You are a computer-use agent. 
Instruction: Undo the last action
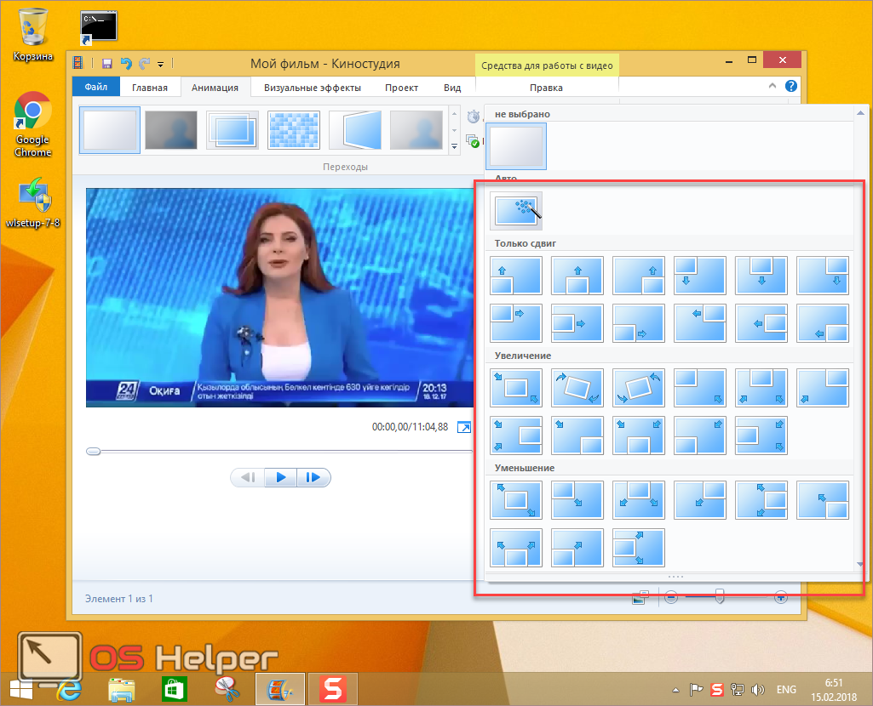pyautogui.click(x=126, y=64)
